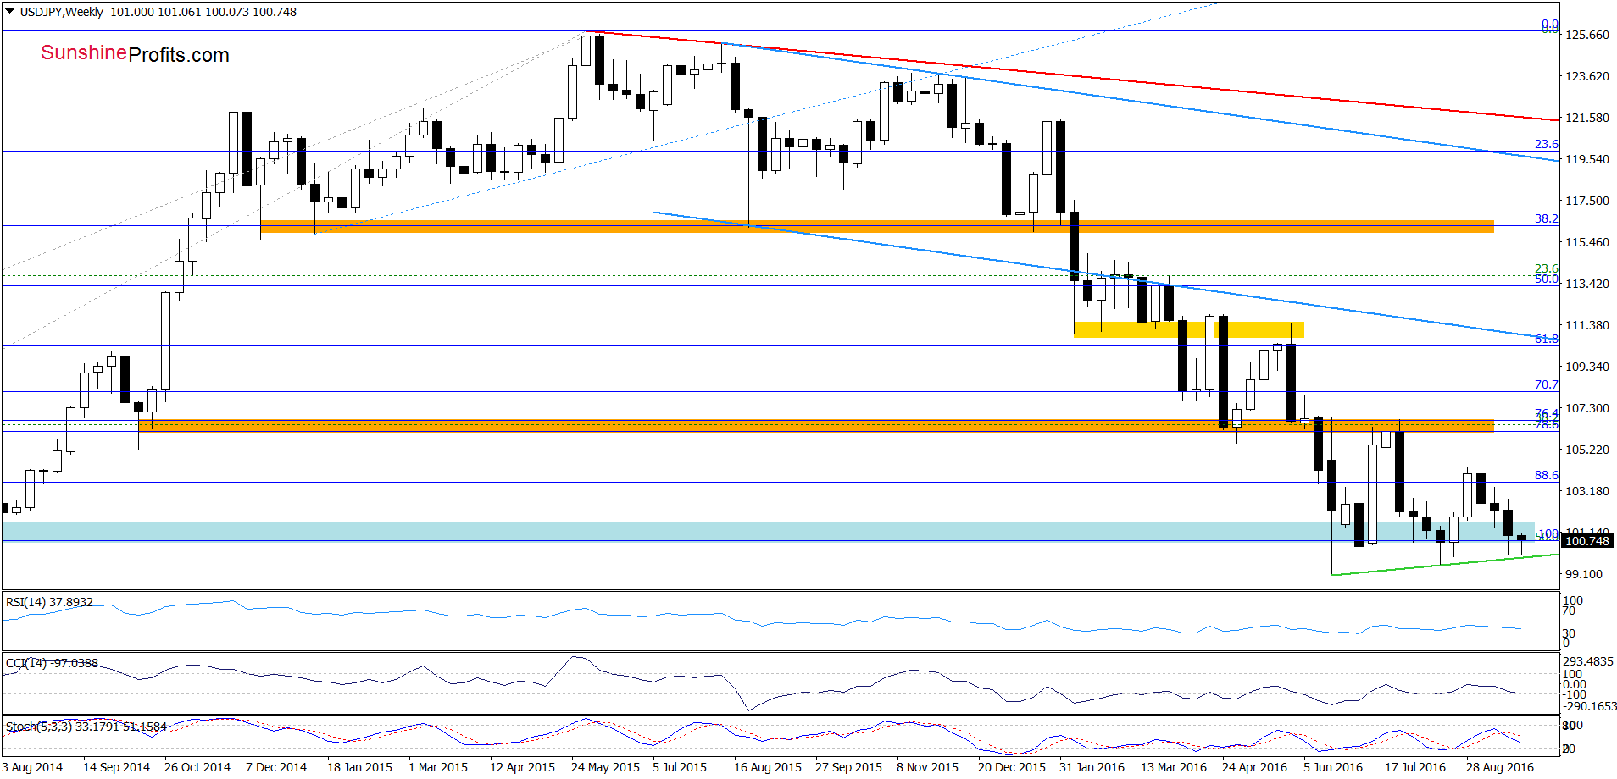Click the Stoch(5,3,3) indicator label

click(86, 727)
